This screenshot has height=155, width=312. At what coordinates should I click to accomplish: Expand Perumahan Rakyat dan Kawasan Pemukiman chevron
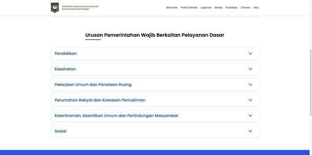(250, 100)
